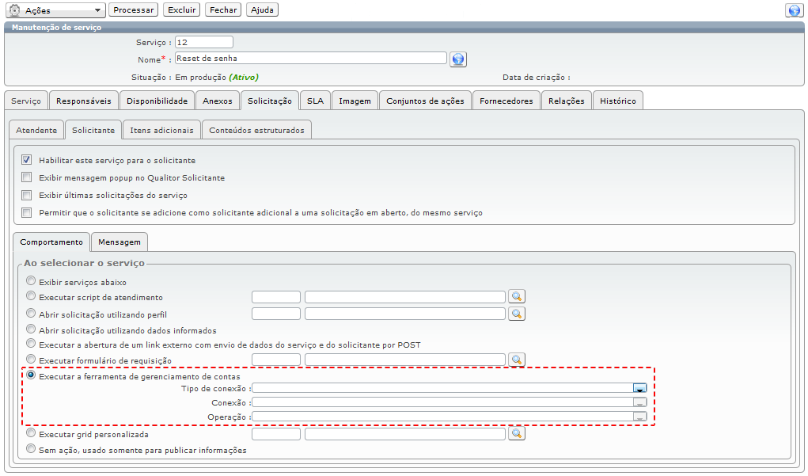
Task: Open the Mensagem tab
Action: 119,242
